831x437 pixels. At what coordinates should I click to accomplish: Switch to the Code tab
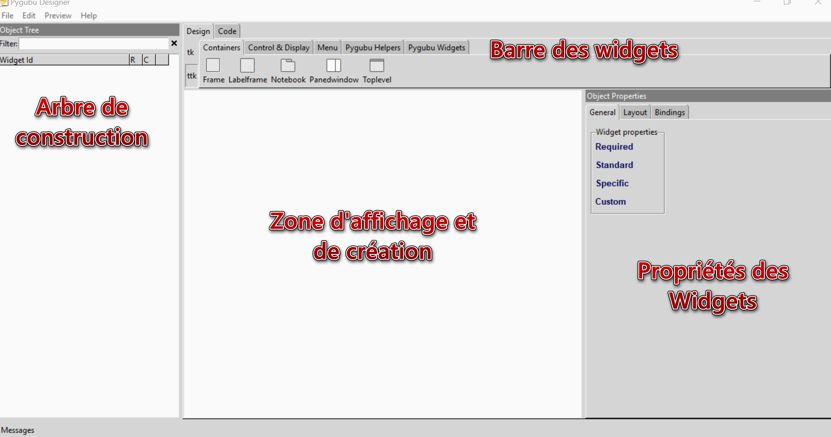pos(227,31)
